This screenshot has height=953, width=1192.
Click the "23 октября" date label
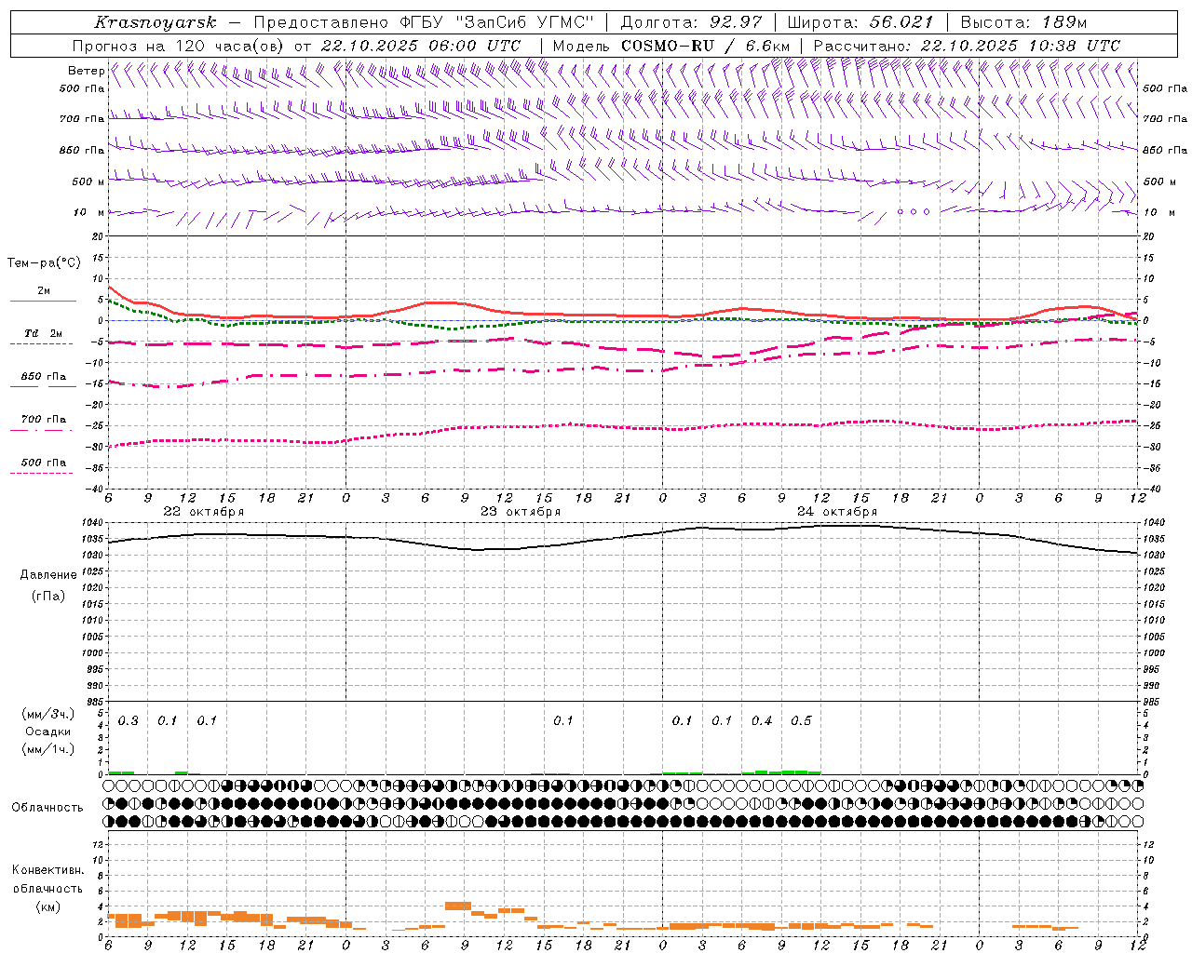pos(520,512)
